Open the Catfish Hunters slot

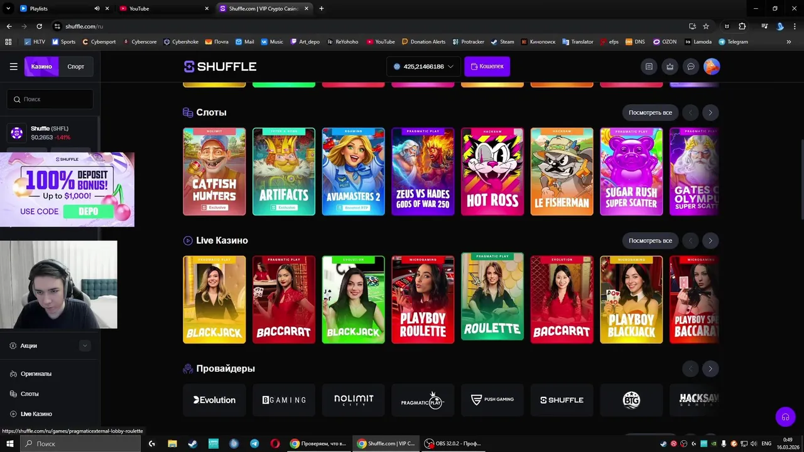[214, 171]
